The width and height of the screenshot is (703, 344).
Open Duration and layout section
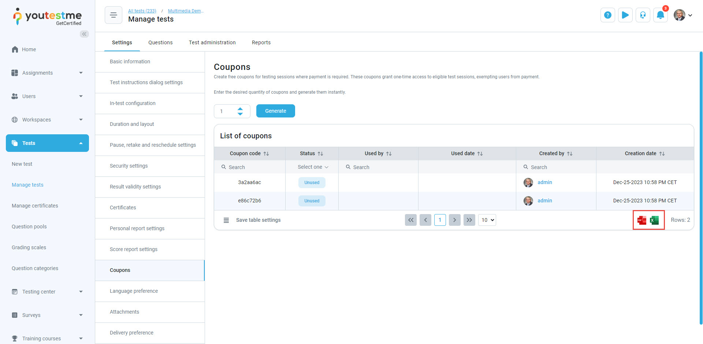click(x=150, y=124)
